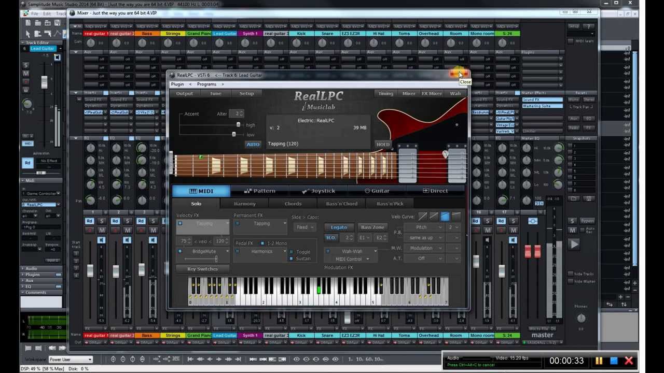Toggle the AUTO accent button
Viewport: 664px width, 373px height.
tap(253, 145)
